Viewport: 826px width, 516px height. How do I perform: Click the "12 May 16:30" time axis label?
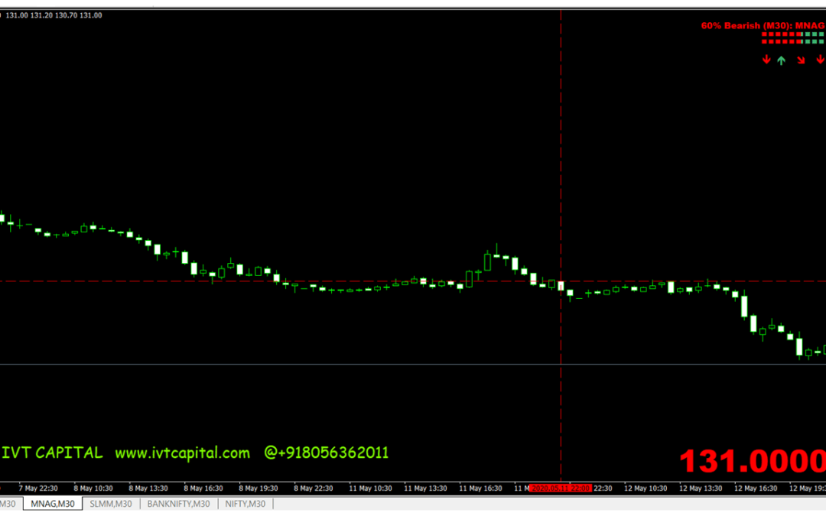point(756,488)
